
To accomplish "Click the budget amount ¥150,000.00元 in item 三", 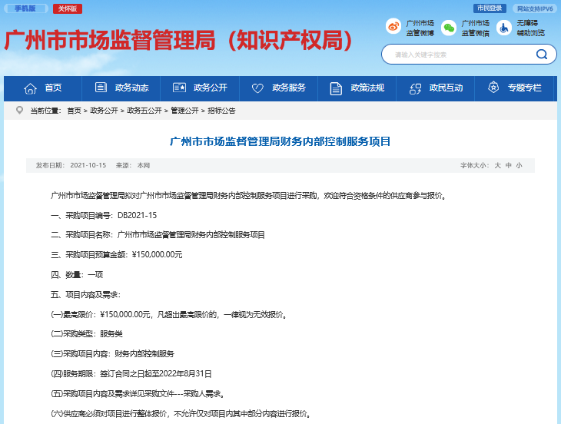I will [157, 254].
